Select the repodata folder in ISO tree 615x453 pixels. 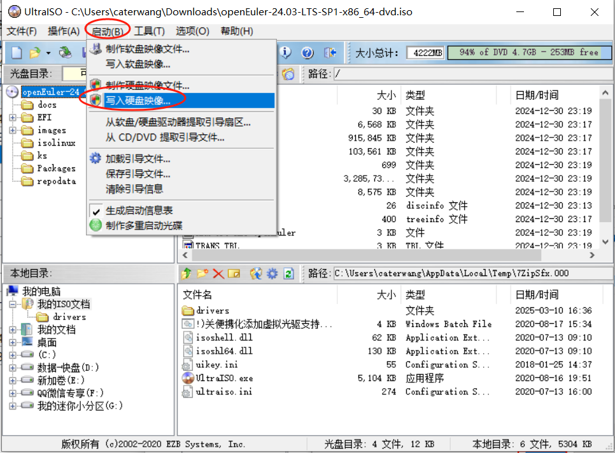[x=57, y=181]
